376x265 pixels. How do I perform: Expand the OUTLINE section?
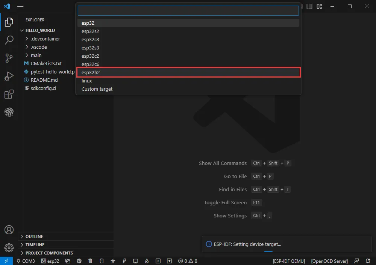34,237
